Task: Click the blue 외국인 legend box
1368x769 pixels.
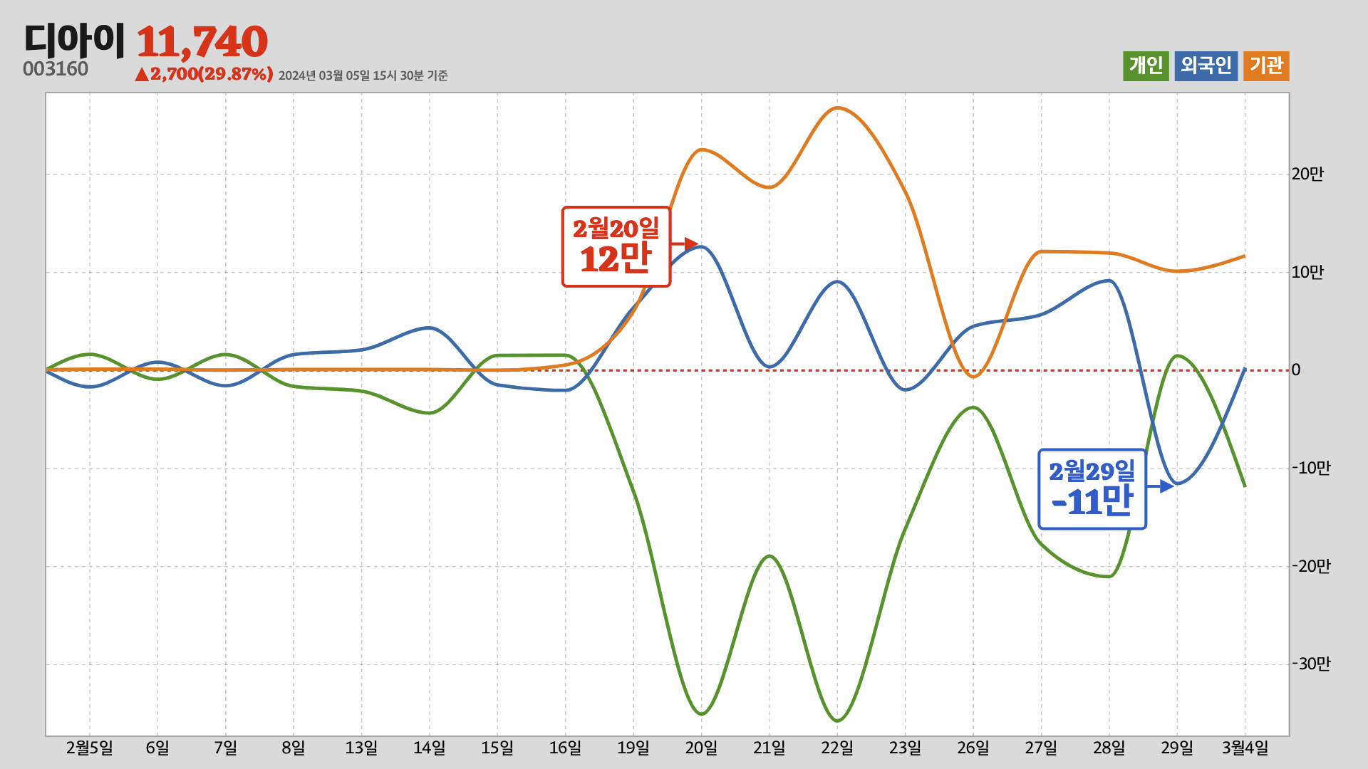Action: [x=1206, y=66]
